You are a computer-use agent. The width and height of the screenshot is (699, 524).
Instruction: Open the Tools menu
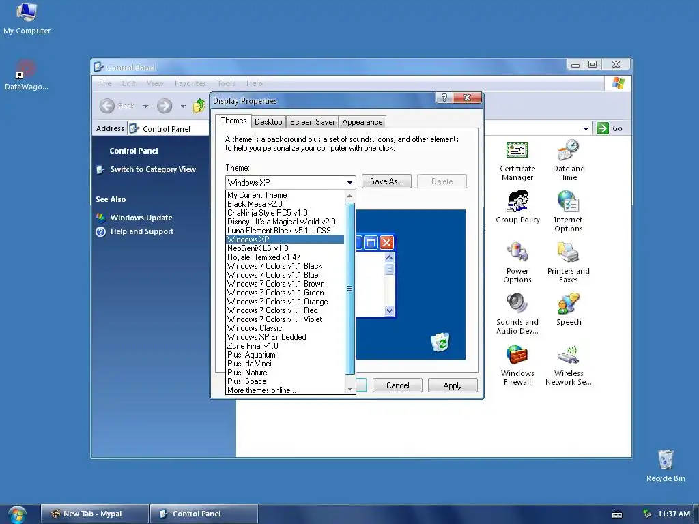(x=226, y=83)
